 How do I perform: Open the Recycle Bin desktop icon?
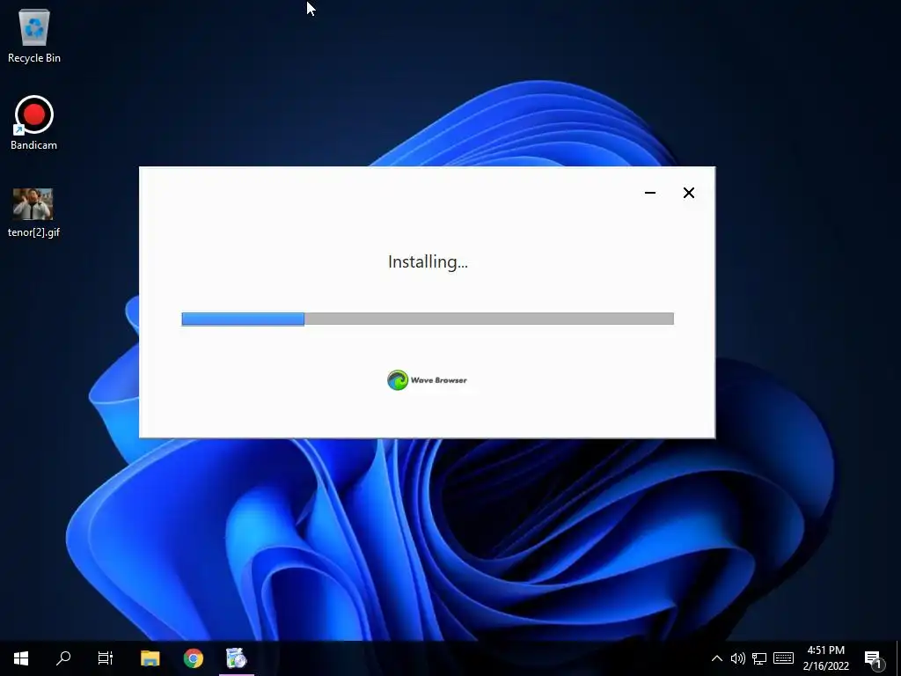point(34,35)
